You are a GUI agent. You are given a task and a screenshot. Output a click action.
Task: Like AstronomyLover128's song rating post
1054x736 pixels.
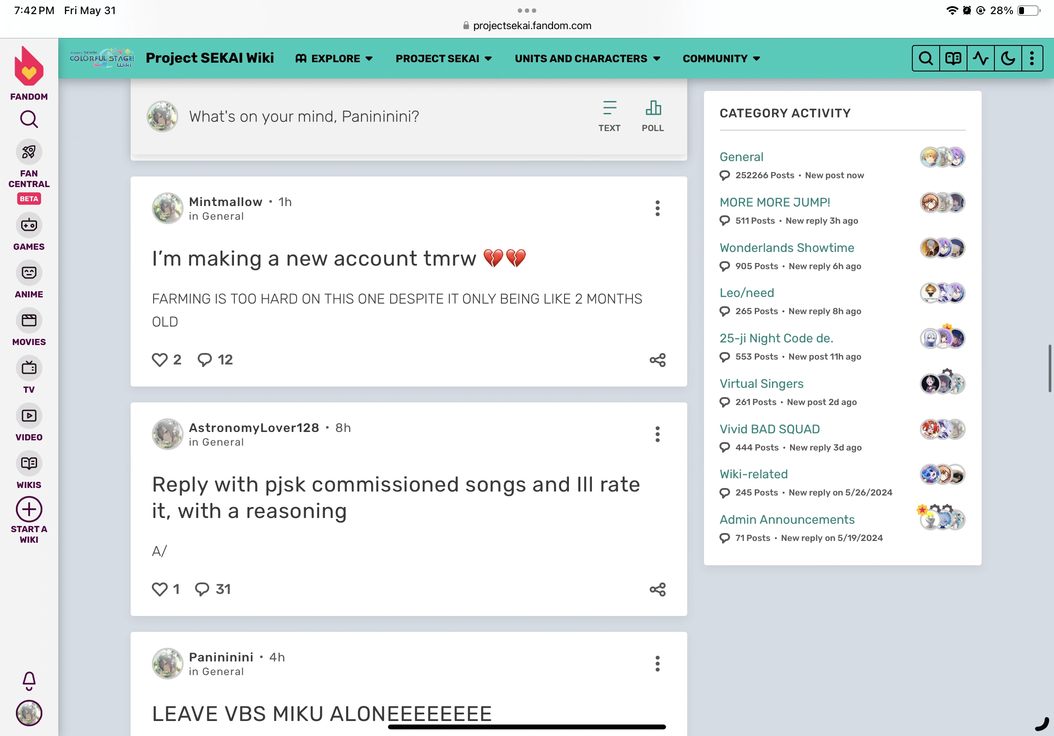(159, 589)
